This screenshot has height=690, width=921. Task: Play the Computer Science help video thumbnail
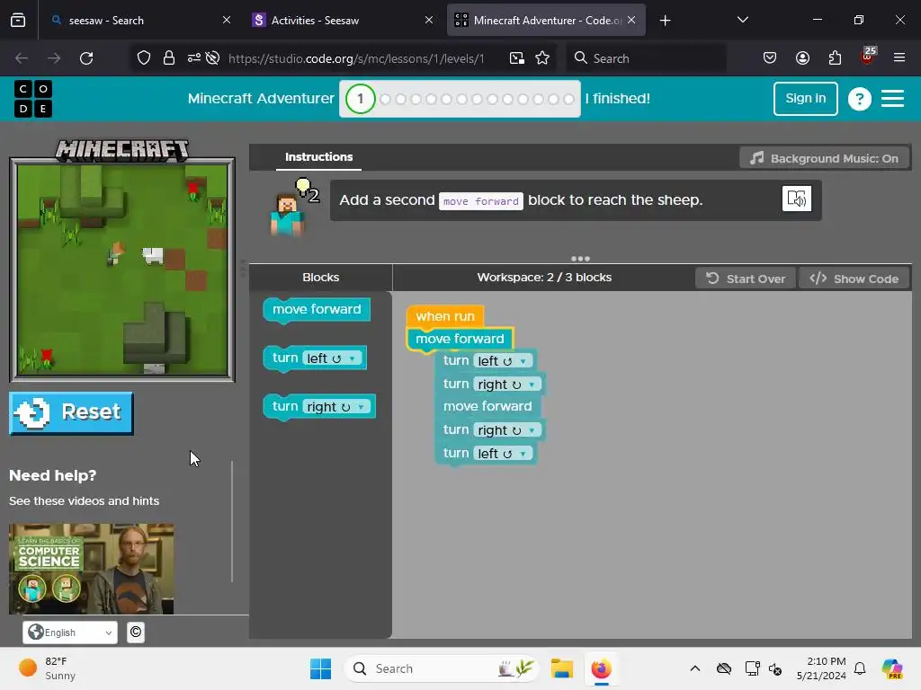91,569
